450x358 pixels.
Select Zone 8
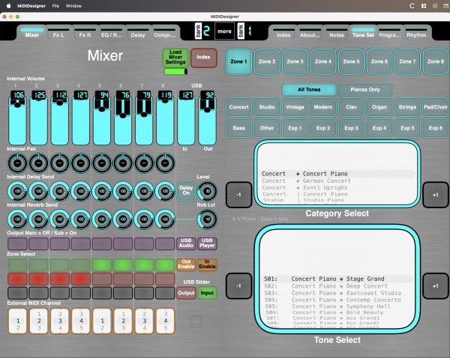[436, 61]
